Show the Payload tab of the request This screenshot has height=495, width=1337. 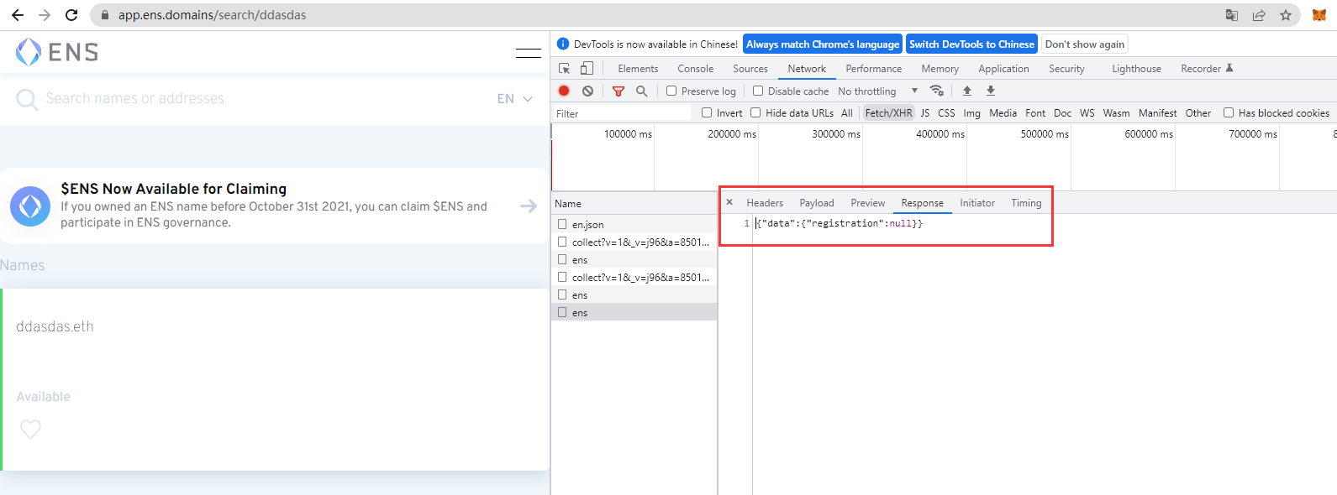point(817,203)
